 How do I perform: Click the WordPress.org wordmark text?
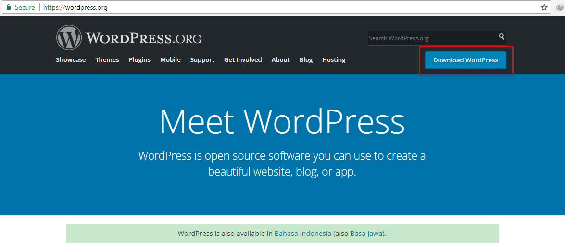point(143,38)
